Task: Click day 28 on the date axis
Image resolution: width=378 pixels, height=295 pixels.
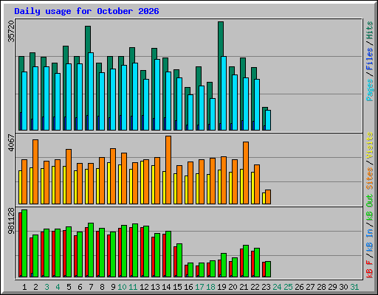Action: tap(321, 287)
